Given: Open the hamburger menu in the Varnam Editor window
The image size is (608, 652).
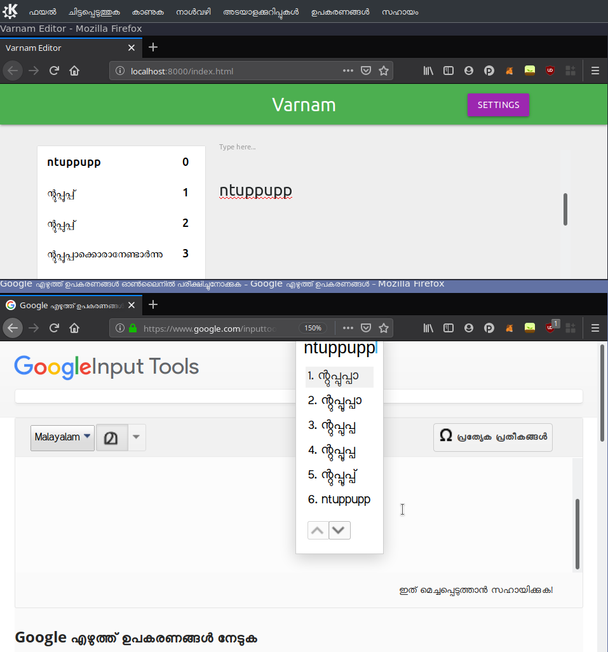Looking at the screenshot, I should click(595, 71).
